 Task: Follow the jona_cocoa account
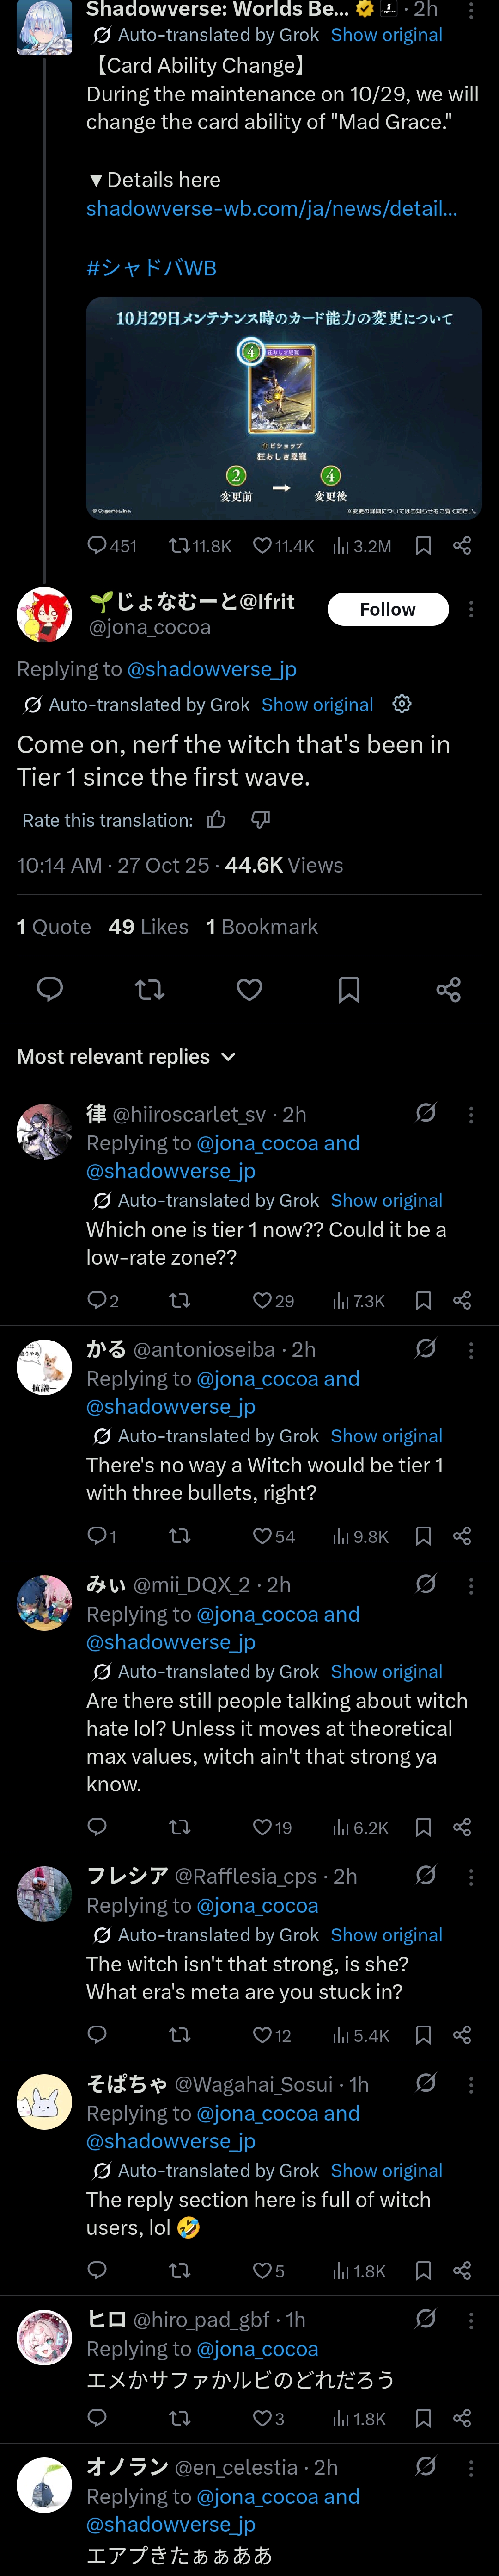(x=387, y=609)
